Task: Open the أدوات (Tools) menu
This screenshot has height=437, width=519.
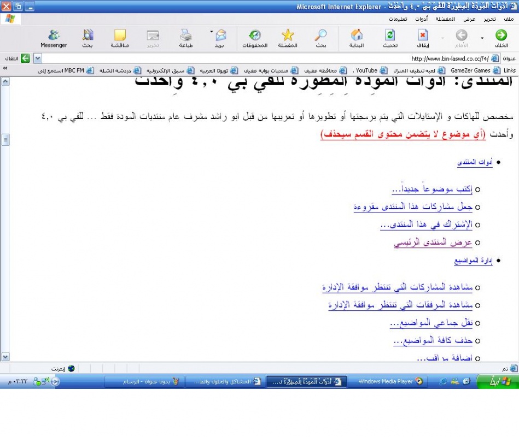Action: (x=422, y=19)
